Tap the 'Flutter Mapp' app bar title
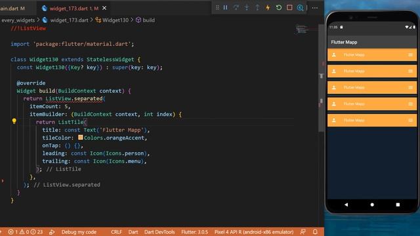 click(344, 42)
